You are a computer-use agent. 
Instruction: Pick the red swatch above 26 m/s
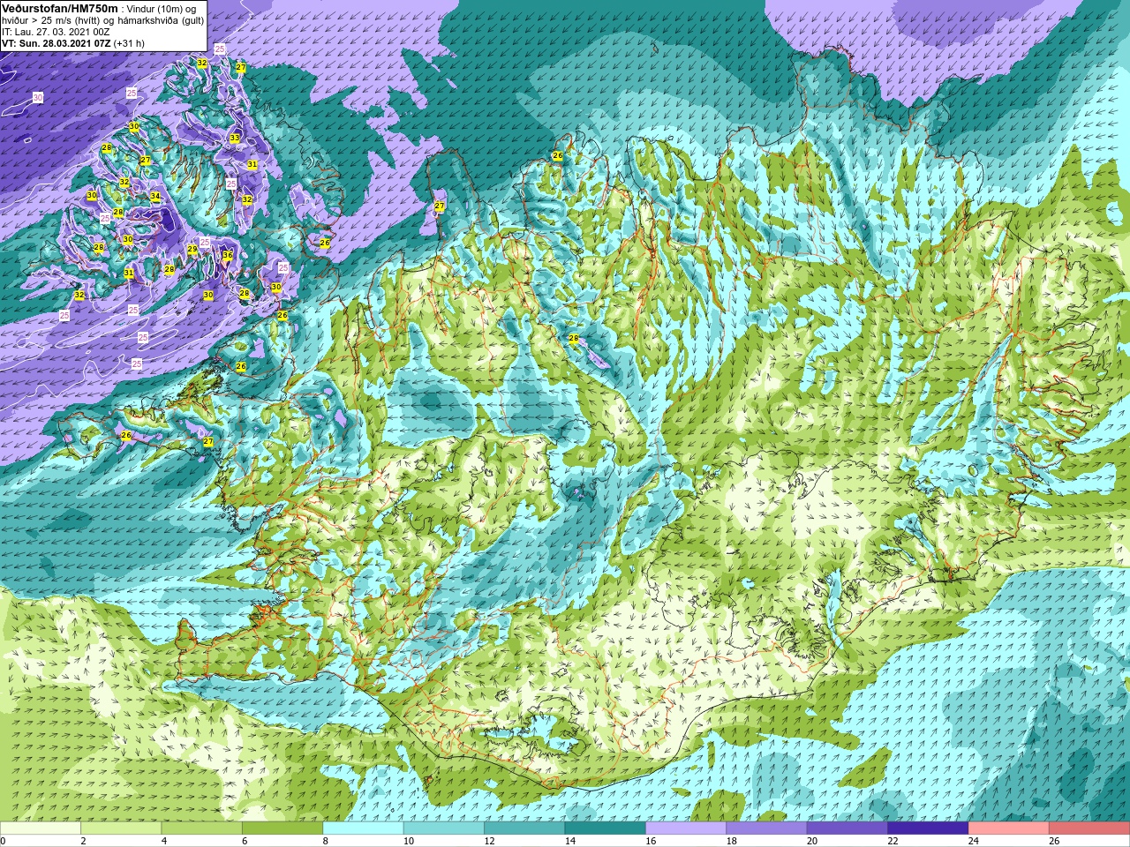pyautogui.click(x=1089, y=828)
